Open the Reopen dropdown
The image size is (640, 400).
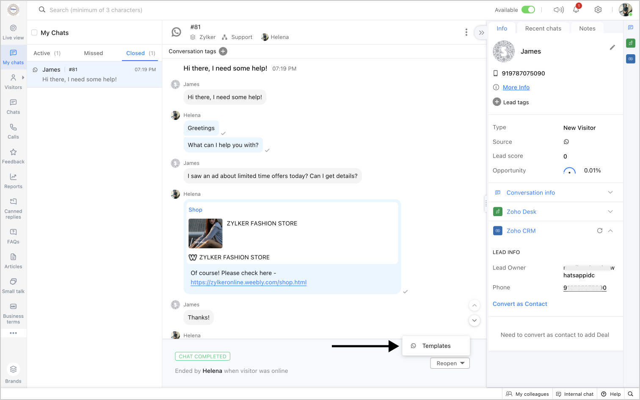coord(450,363)
